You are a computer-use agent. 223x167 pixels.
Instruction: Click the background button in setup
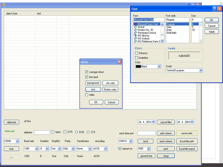(x=93, y=83)
